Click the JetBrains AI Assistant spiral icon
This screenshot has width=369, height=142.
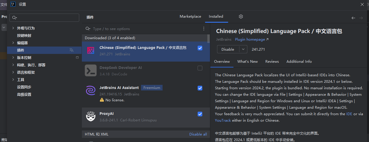[x=91, y=91]
